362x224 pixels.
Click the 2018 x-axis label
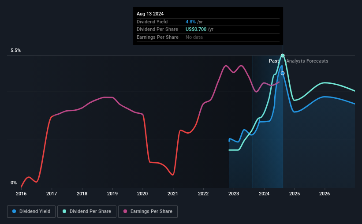coord(82,194)
